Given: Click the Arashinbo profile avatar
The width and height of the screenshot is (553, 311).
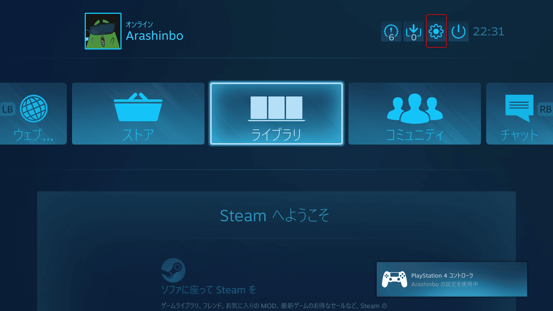Looking at the screenshot, I should coord(103,31).
